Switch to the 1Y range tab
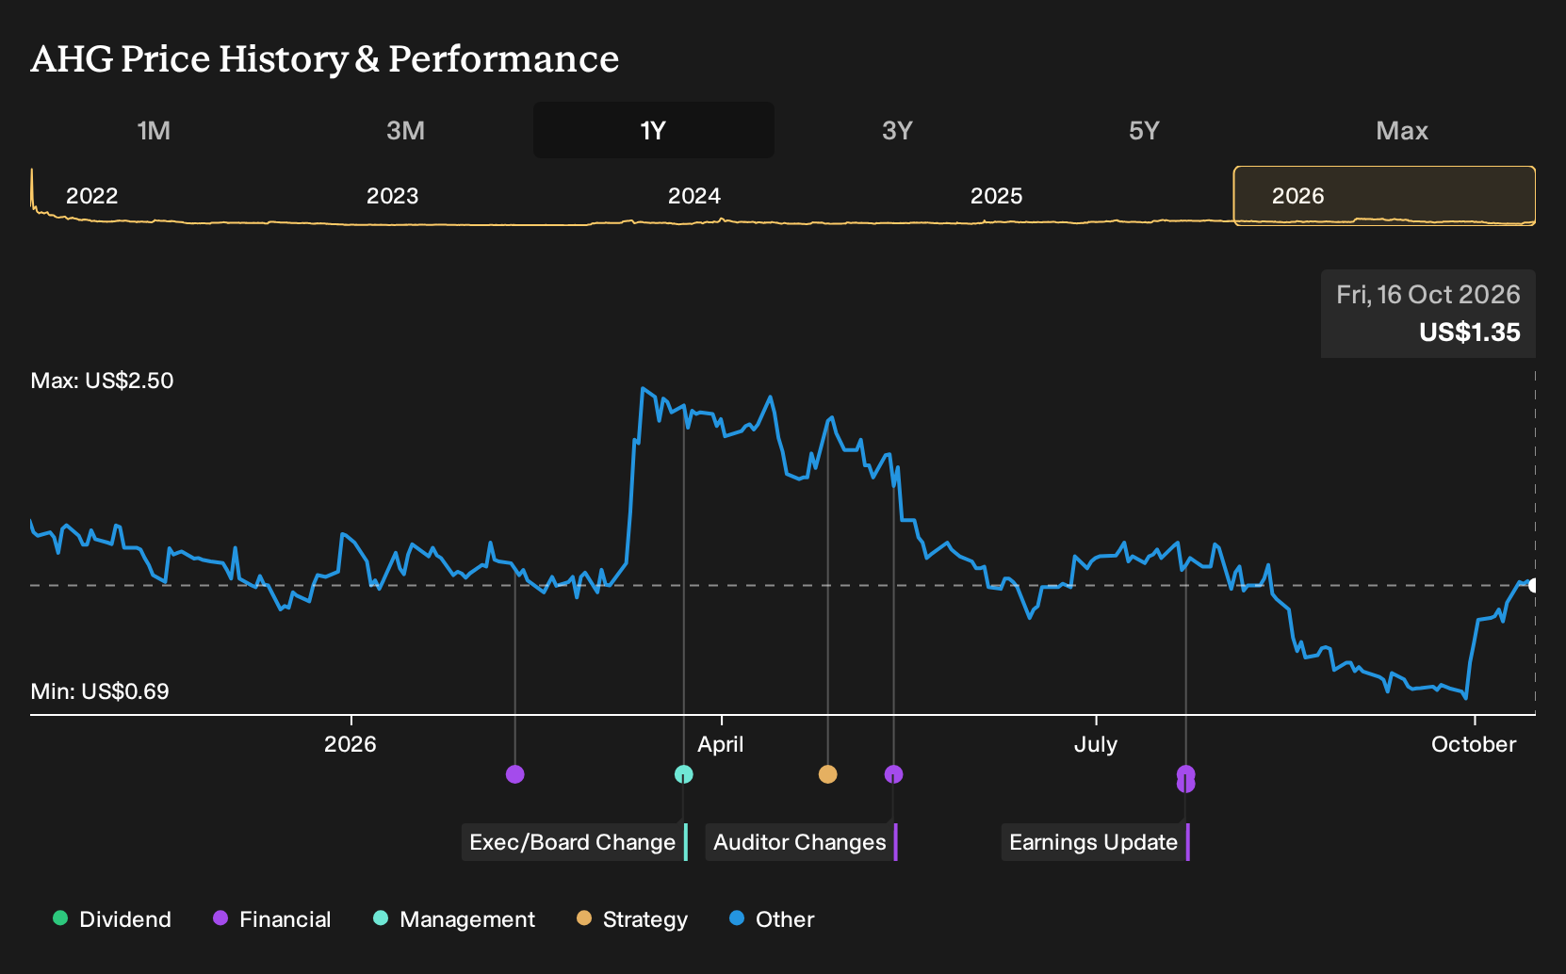The image size is (1566, 974). click(x=654, y=130)
